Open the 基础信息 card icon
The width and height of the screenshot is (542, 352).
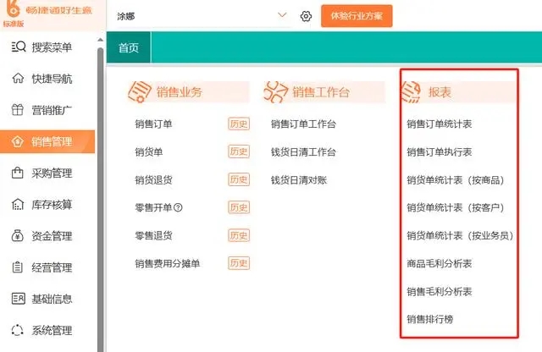(19, 299)
